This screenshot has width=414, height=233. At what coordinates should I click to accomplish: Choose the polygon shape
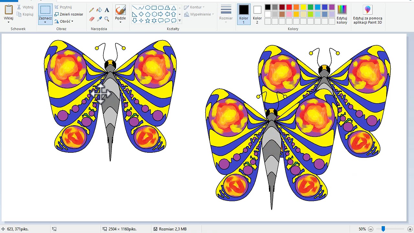pyautogui.click(x=167, y=8)
